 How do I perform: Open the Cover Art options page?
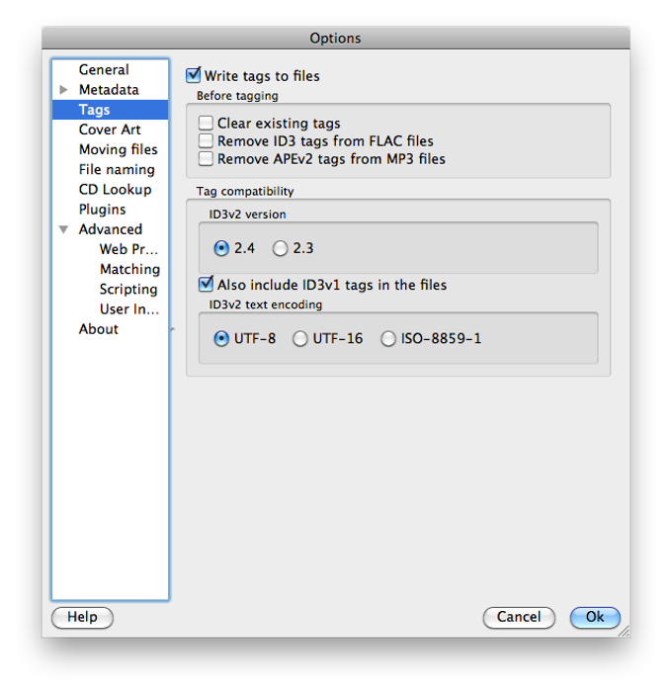(x=110, y=130)
